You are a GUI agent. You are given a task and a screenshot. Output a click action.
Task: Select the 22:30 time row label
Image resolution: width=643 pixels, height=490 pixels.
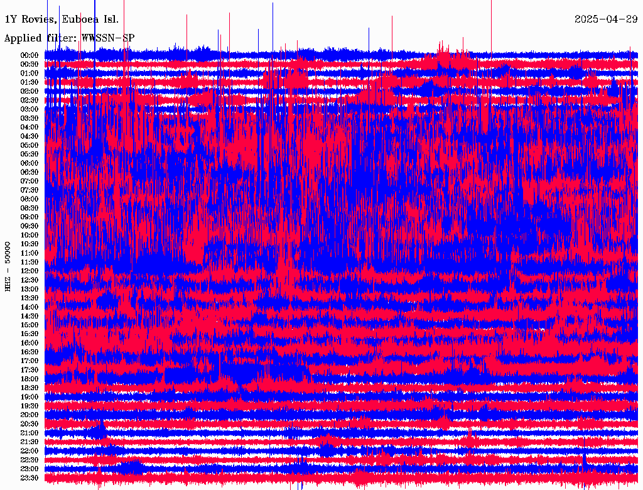30,460
